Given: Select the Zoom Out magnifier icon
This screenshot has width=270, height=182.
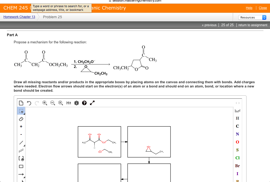Looking at the screenshot, I should [53, 103].
